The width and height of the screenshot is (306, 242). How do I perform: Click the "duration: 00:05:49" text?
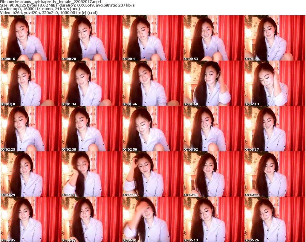coord(76,5)
